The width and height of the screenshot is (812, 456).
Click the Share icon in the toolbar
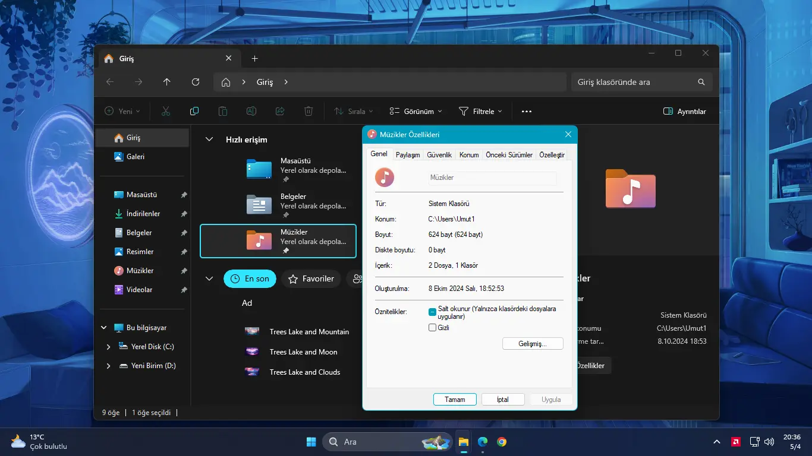[x=280, y=111]
